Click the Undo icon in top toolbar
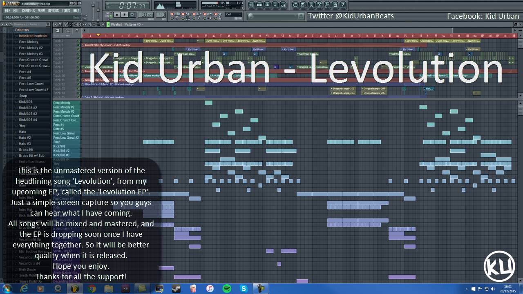Screen dimensions: 523x294 point(295,5)
